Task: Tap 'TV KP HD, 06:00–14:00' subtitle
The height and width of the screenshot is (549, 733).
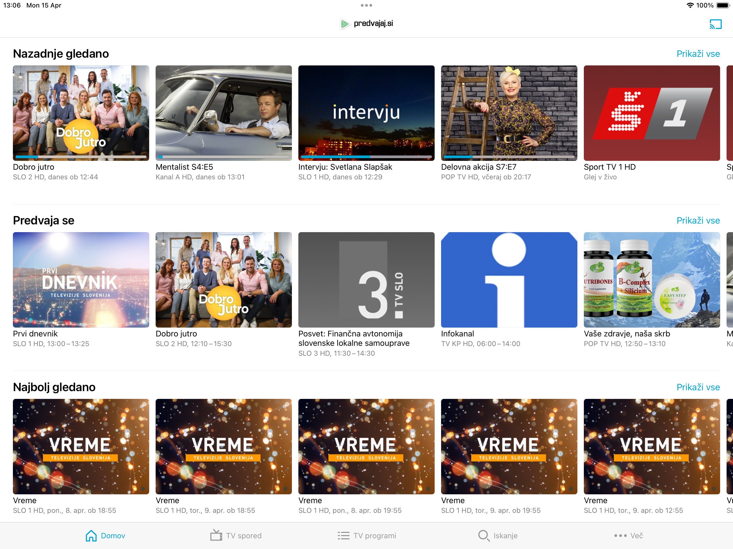Action: click(x=481, y=344)
